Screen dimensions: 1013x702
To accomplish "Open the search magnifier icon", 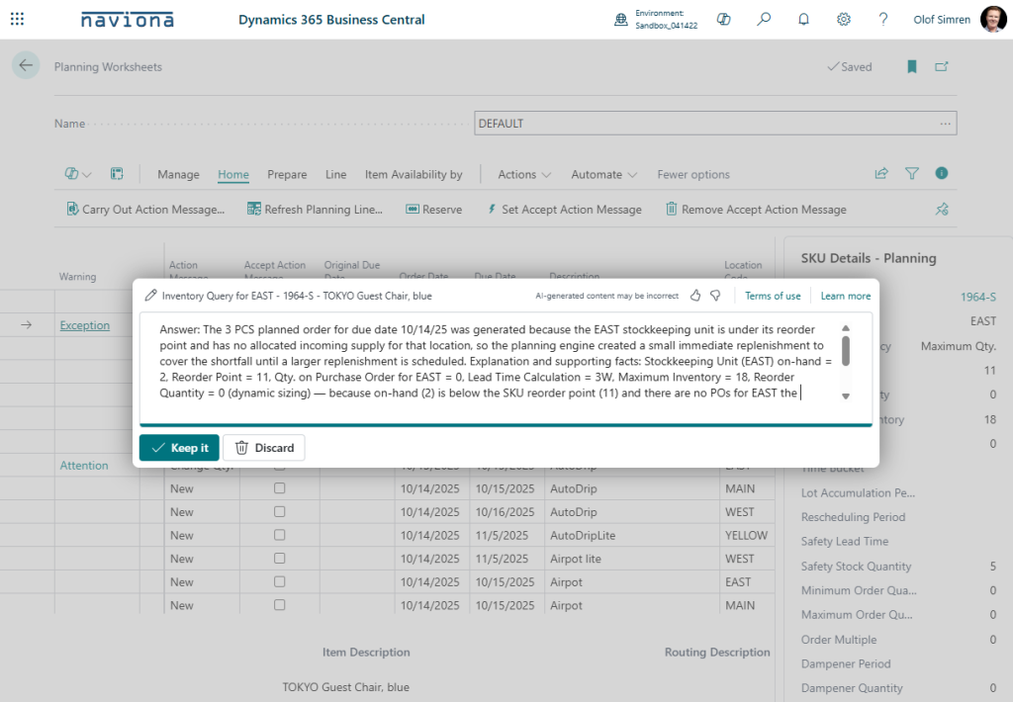I will 764,19.
